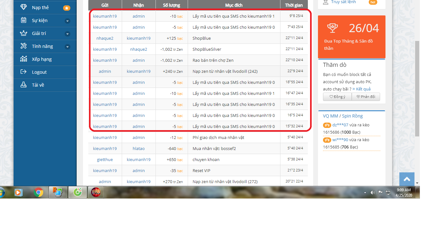Click the nhaque2 sender link in ShopBlue row
Screen dimensions: 429x242
click(x=105, y=38)
